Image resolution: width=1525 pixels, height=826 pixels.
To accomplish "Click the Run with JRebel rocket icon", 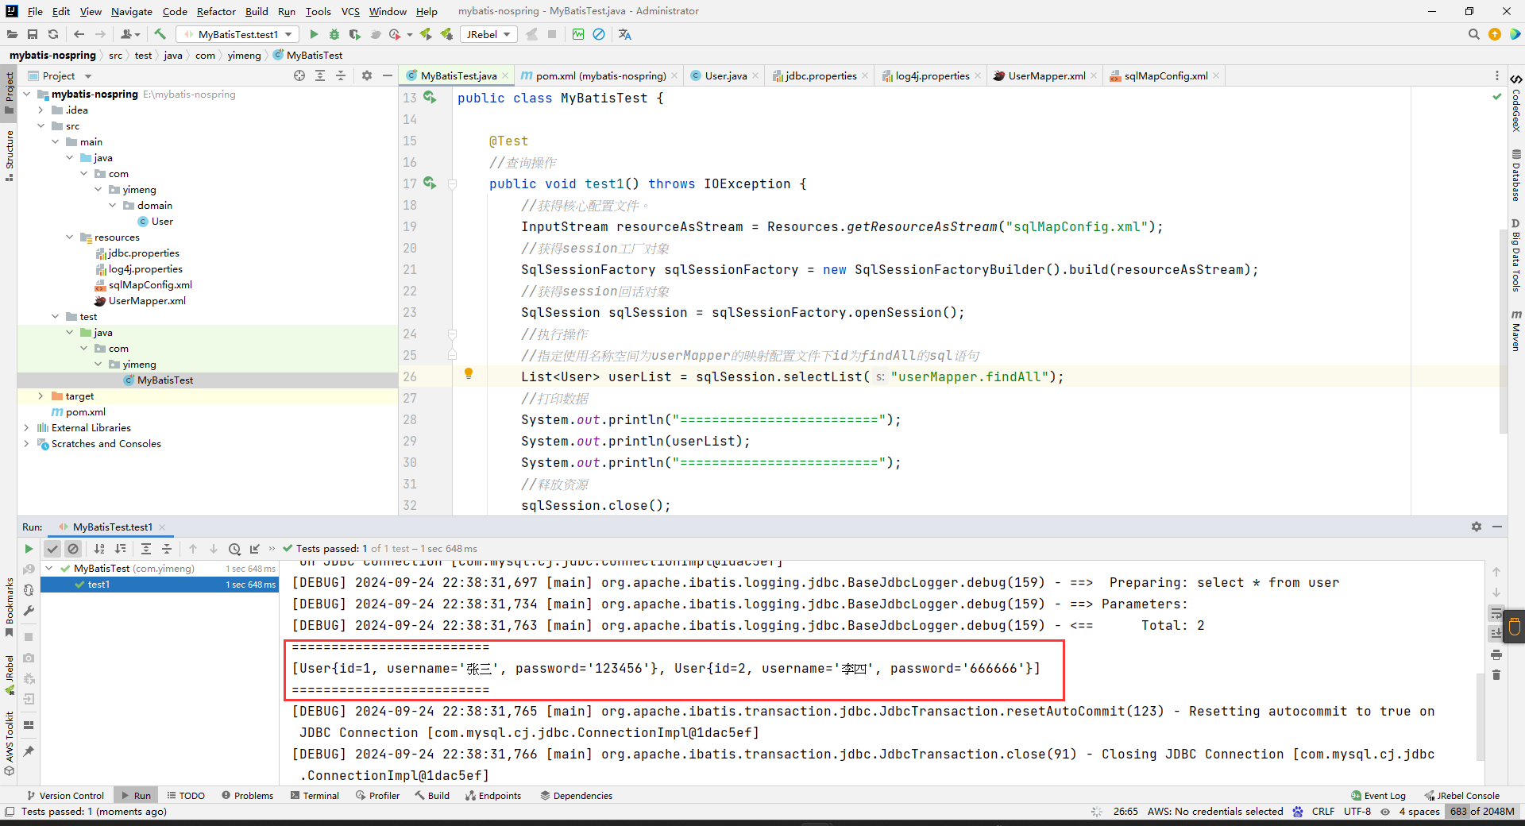I will tap(426, 34).
